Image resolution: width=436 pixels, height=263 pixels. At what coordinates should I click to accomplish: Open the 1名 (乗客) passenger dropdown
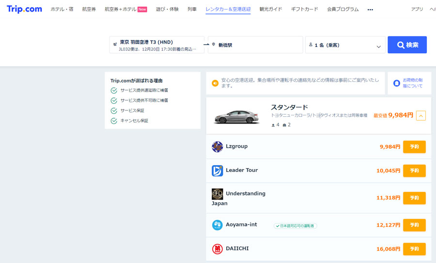345,45
